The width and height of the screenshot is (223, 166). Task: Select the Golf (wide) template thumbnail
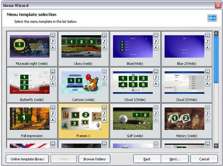(133, 119)
